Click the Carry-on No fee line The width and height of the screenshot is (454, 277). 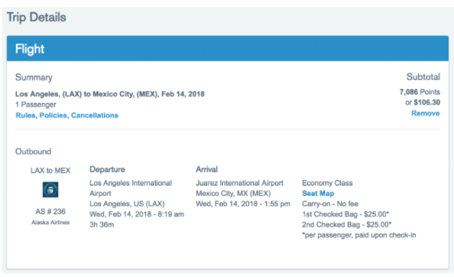tap(330, 204)
